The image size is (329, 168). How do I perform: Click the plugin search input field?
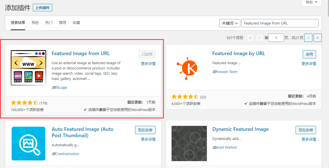pos(280,23)
